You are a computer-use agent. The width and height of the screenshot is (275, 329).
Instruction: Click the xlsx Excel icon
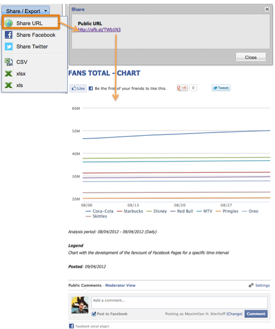tap(9, 74)
